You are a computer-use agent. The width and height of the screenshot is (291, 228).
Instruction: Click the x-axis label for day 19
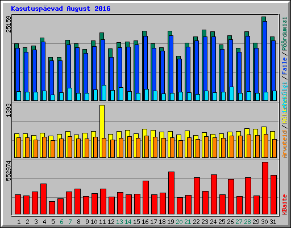pos(171,222)
